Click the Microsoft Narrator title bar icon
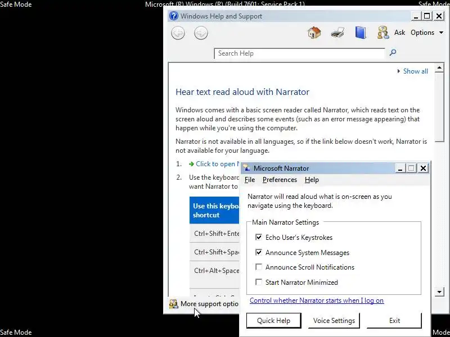This screenshot has height=337, width=450. (x=247, y=168)
